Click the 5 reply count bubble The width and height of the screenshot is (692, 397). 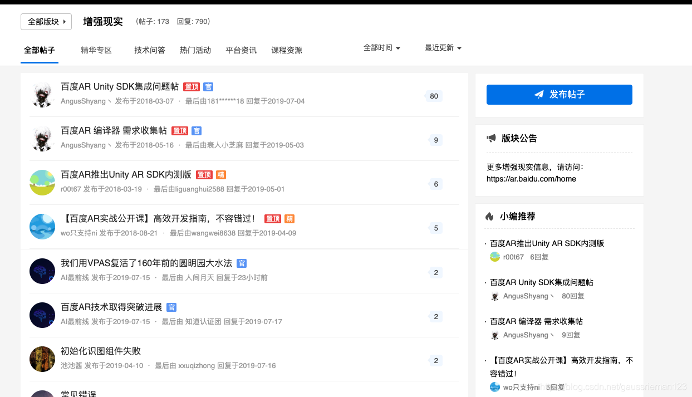(435, 228)
